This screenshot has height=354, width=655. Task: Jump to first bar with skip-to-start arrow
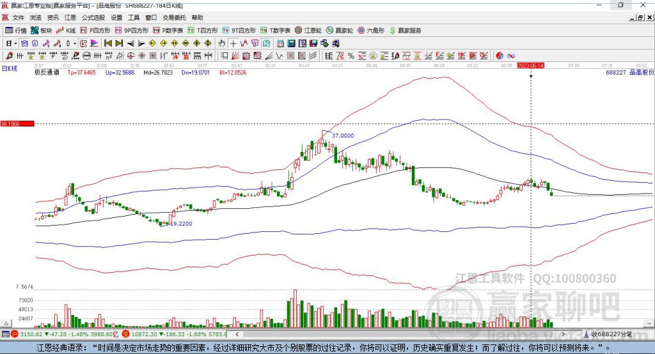(107, 43)
